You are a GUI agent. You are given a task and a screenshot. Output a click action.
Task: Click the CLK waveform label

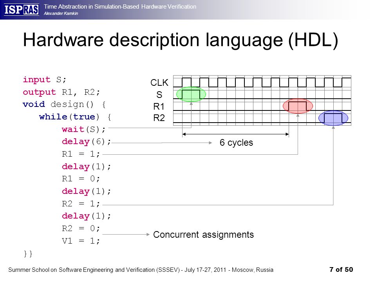pos(159,83)
